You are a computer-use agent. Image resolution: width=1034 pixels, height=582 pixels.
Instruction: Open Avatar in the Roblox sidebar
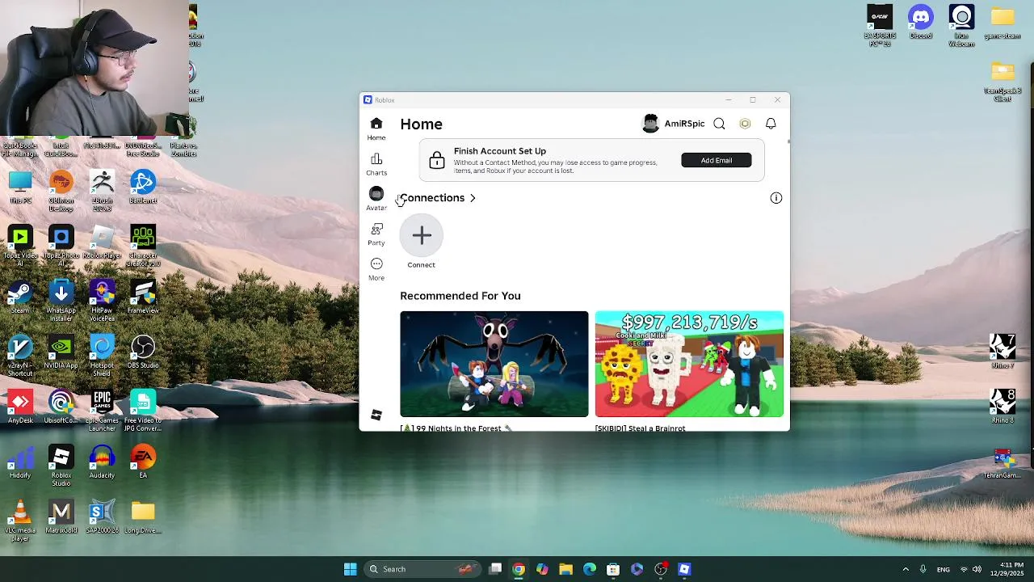click(x=376, y=199)
